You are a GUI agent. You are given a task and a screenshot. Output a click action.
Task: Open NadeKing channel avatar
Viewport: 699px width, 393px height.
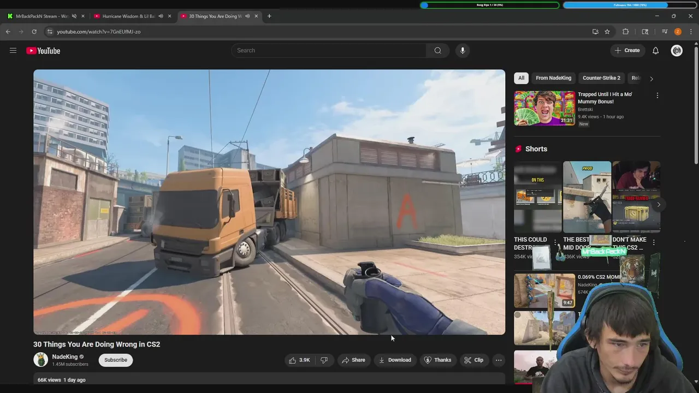(40, 360)
